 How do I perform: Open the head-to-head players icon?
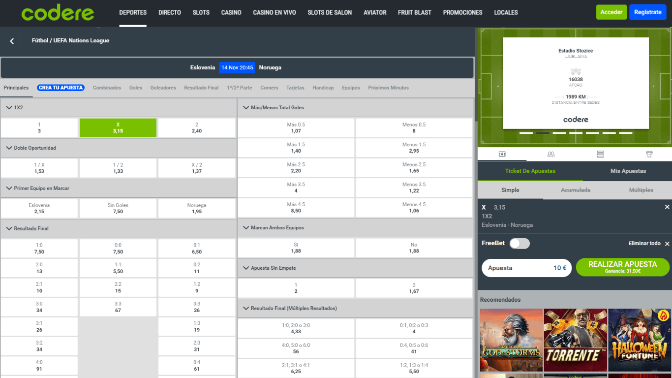pos(551,154)
